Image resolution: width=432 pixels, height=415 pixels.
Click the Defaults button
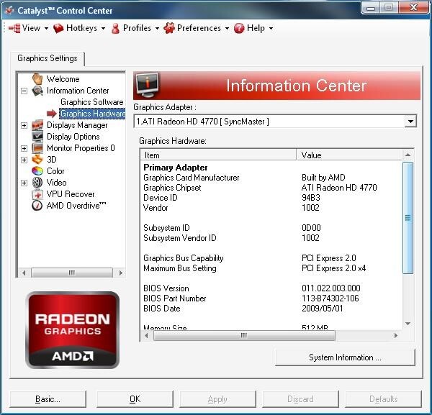(384, 399)
